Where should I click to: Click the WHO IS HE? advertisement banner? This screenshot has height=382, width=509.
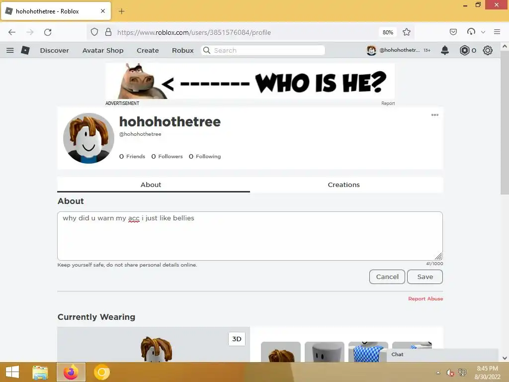[x=250, y=81]
